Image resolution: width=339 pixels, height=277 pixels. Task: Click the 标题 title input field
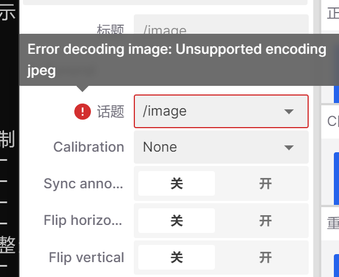pos(221,24)
